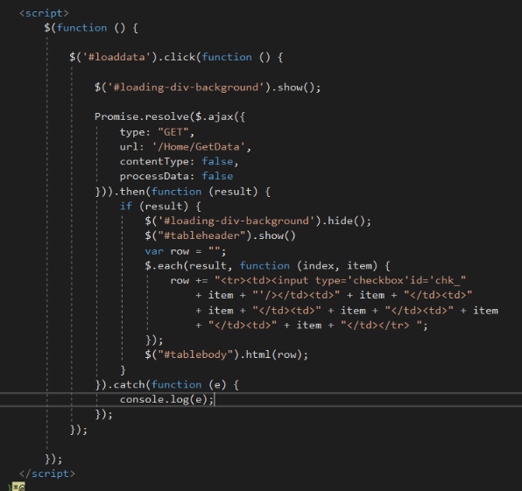Click the contentType false keyword
The image size is (522, 491).
click(x=217, y=161)
